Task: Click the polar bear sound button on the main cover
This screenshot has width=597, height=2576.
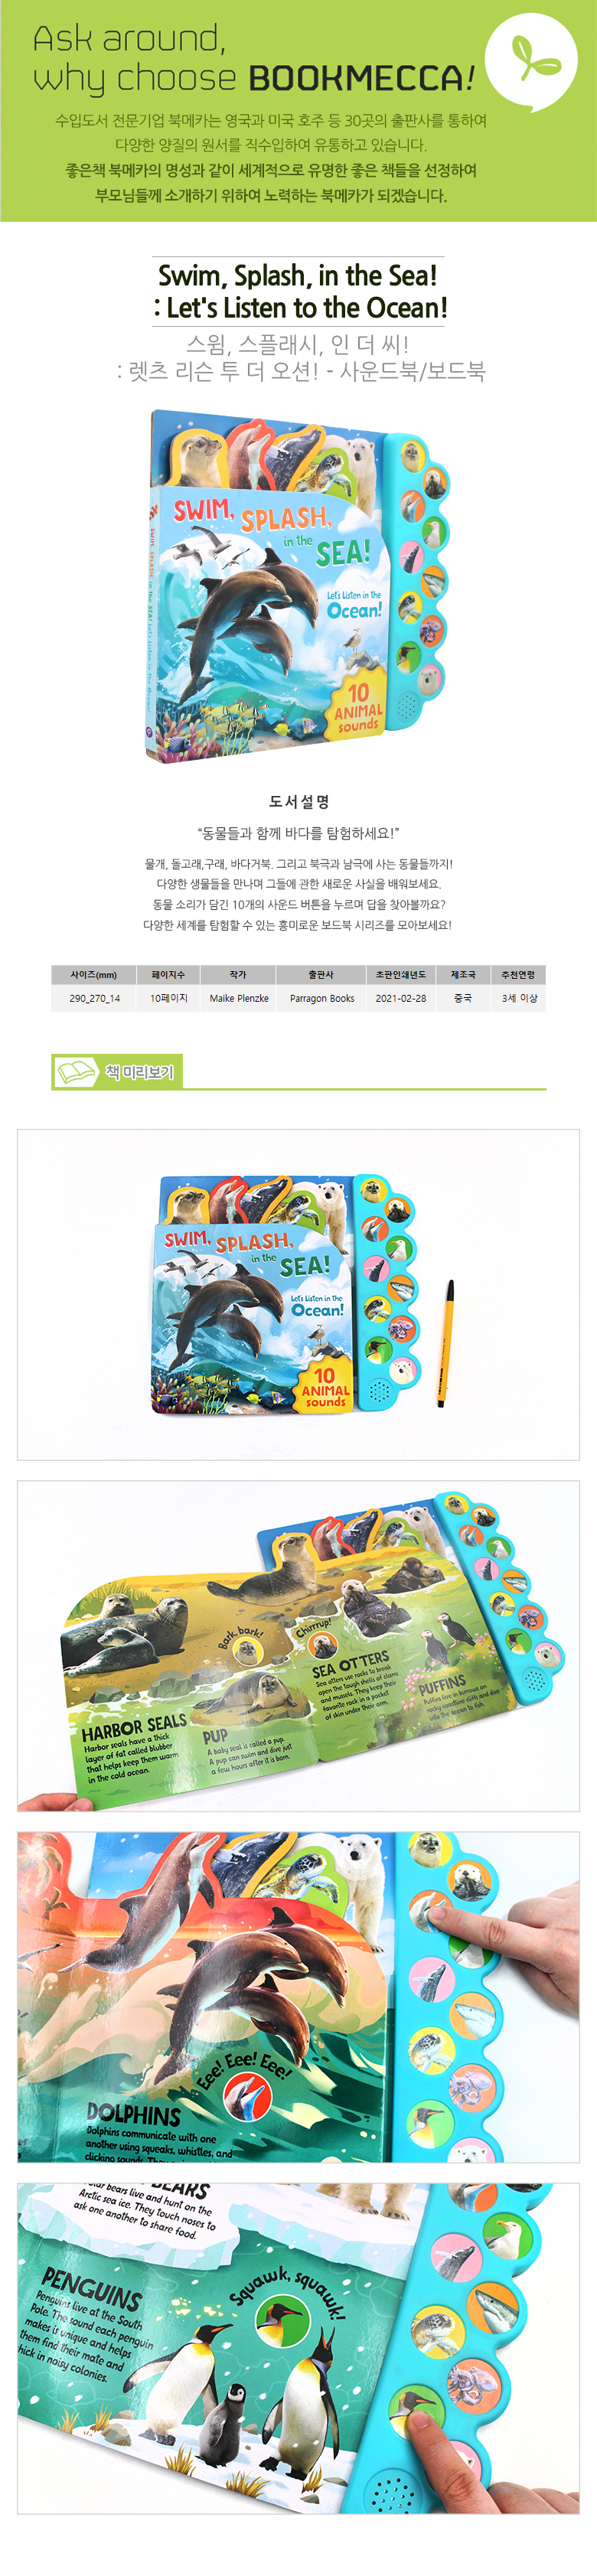Action: click(430, 680)
